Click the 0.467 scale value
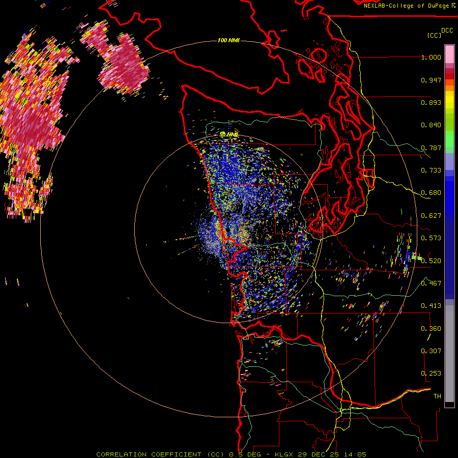 431,283
